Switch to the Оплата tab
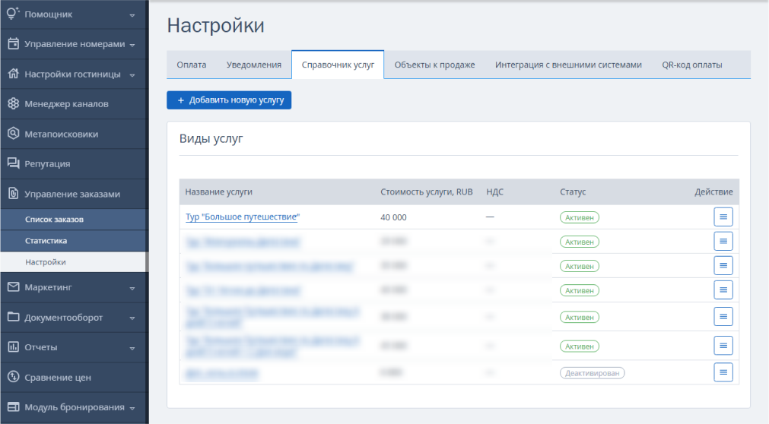 191,65
